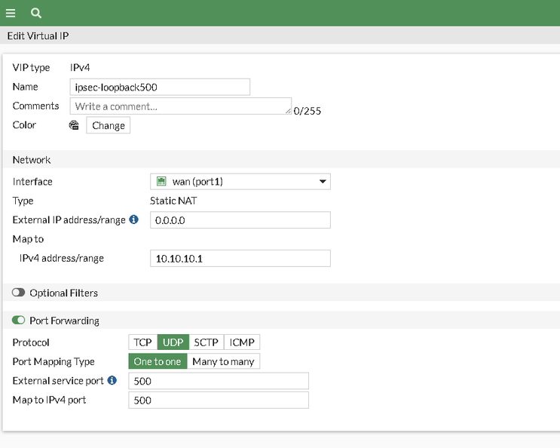Click the Name label
560x448 pixels.
tap(25, 87)
